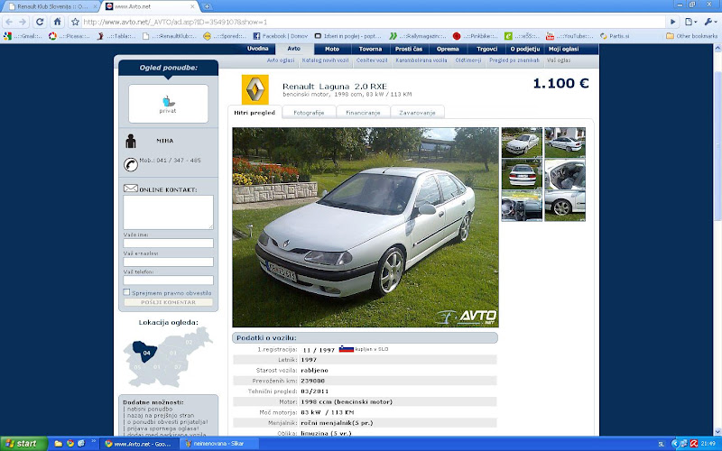Open the O podjetju navigation item
The image size is (722, 451).
[525, 49]
